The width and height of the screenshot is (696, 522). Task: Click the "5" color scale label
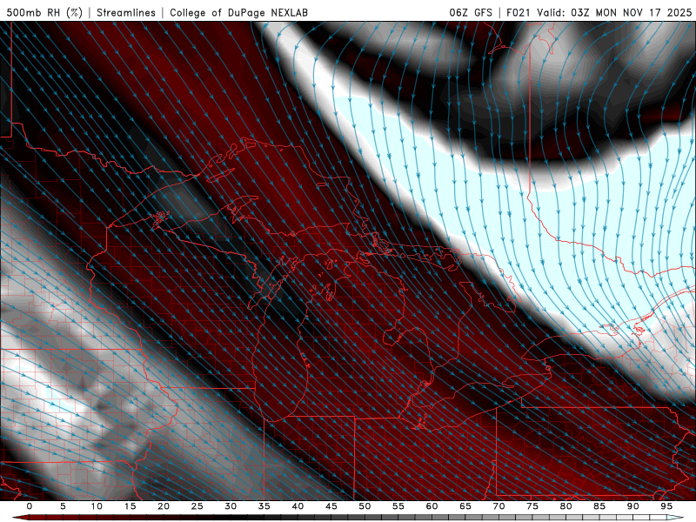coord(63,506)
